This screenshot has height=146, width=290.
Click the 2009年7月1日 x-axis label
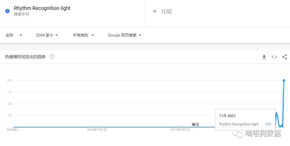click(x=97, y=130)
